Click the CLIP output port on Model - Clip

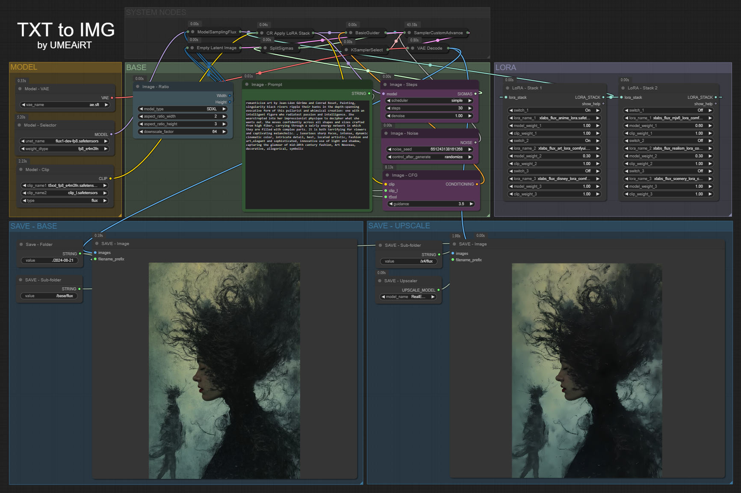111,178
